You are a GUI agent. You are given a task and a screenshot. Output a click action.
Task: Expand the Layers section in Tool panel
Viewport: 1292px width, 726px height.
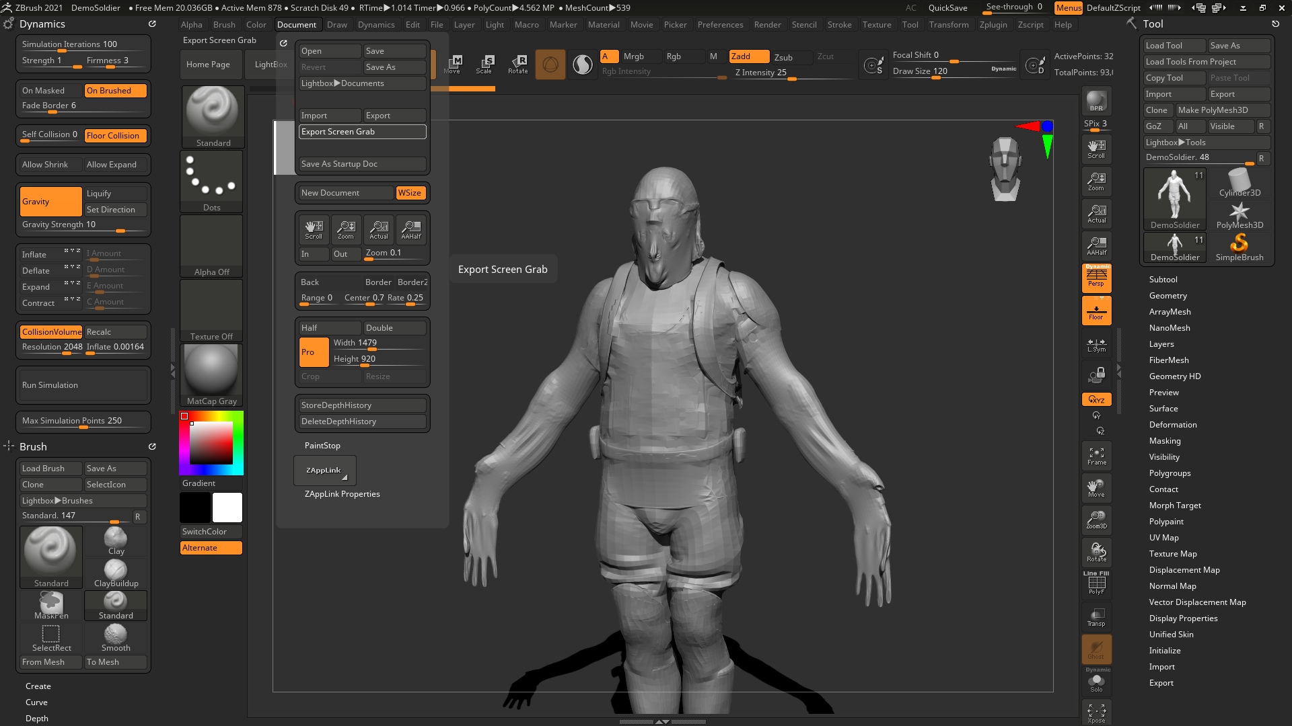tap(1161, 343)
